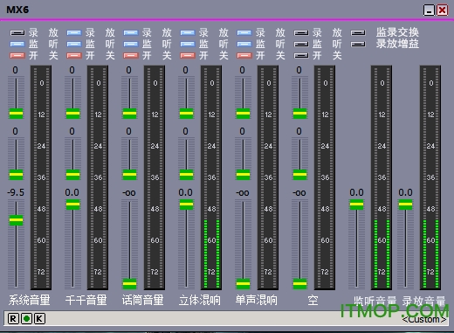Screen dimensions: 454x333
Task: Click the middle small slider of 立体混响 channel
Action: [x=186, y=175]
